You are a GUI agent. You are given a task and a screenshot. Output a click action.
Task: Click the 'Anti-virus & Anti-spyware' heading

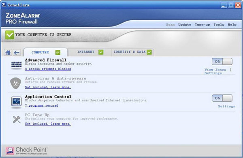[55, 78]
